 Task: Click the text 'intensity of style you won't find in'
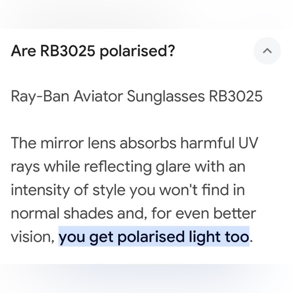[128, 190]
